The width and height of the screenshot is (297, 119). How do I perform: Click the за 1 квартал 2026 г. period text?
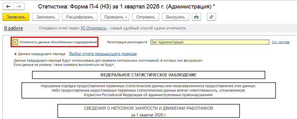[149, 115]
